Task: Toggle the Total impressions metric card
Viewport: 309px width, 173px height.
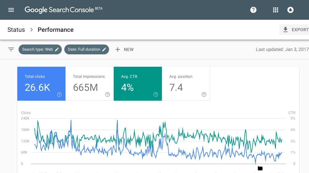Action: click(x=90, y=84)
